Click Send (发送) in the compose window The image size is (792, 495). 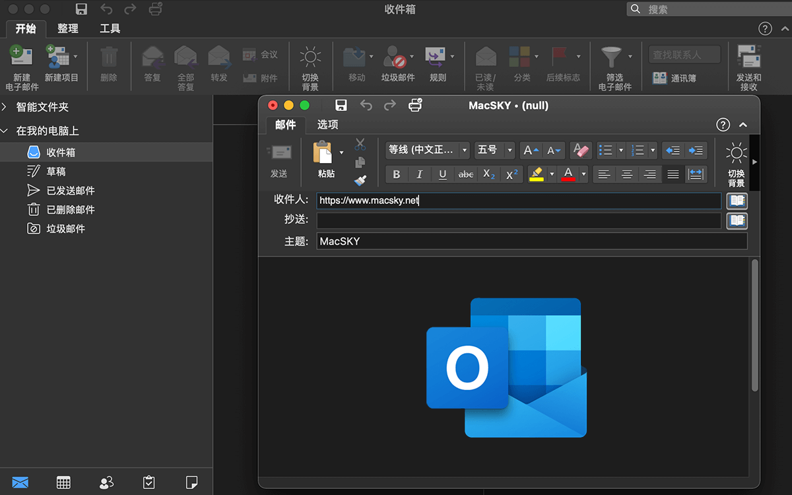279,161
